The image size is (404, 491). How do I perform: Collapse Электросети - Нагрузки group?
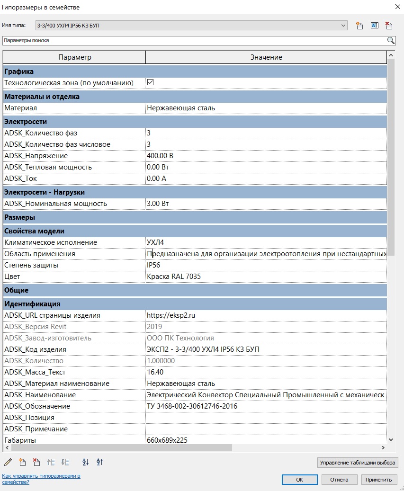pos(195,192)
